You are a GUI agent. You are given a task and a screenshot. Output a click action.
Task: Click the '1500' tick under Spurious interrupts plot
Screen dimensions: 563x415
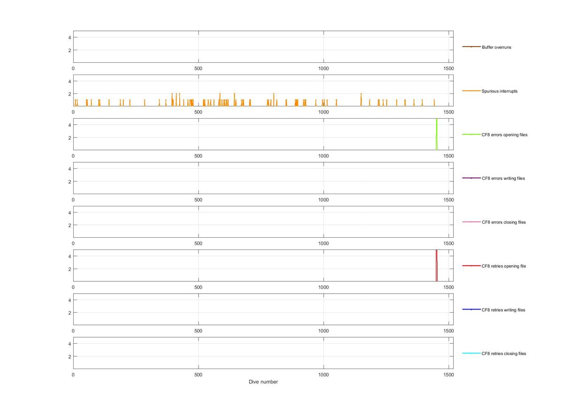(449, 112)
